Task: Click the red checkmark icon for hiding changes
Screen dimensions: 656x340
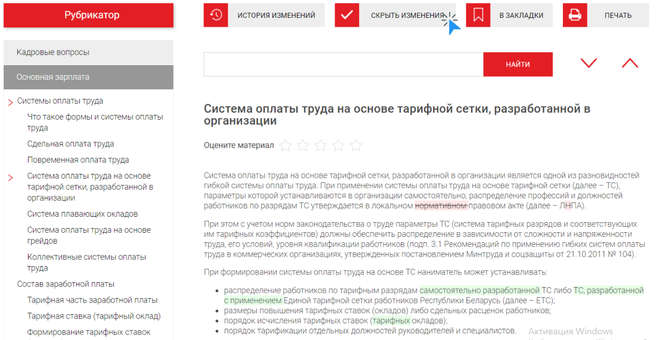Action: coord(346,15)
